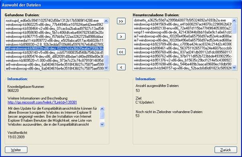
Task: Select windowsxp-kb967715-x86-deu in found files
Action: tap(54, 36)
